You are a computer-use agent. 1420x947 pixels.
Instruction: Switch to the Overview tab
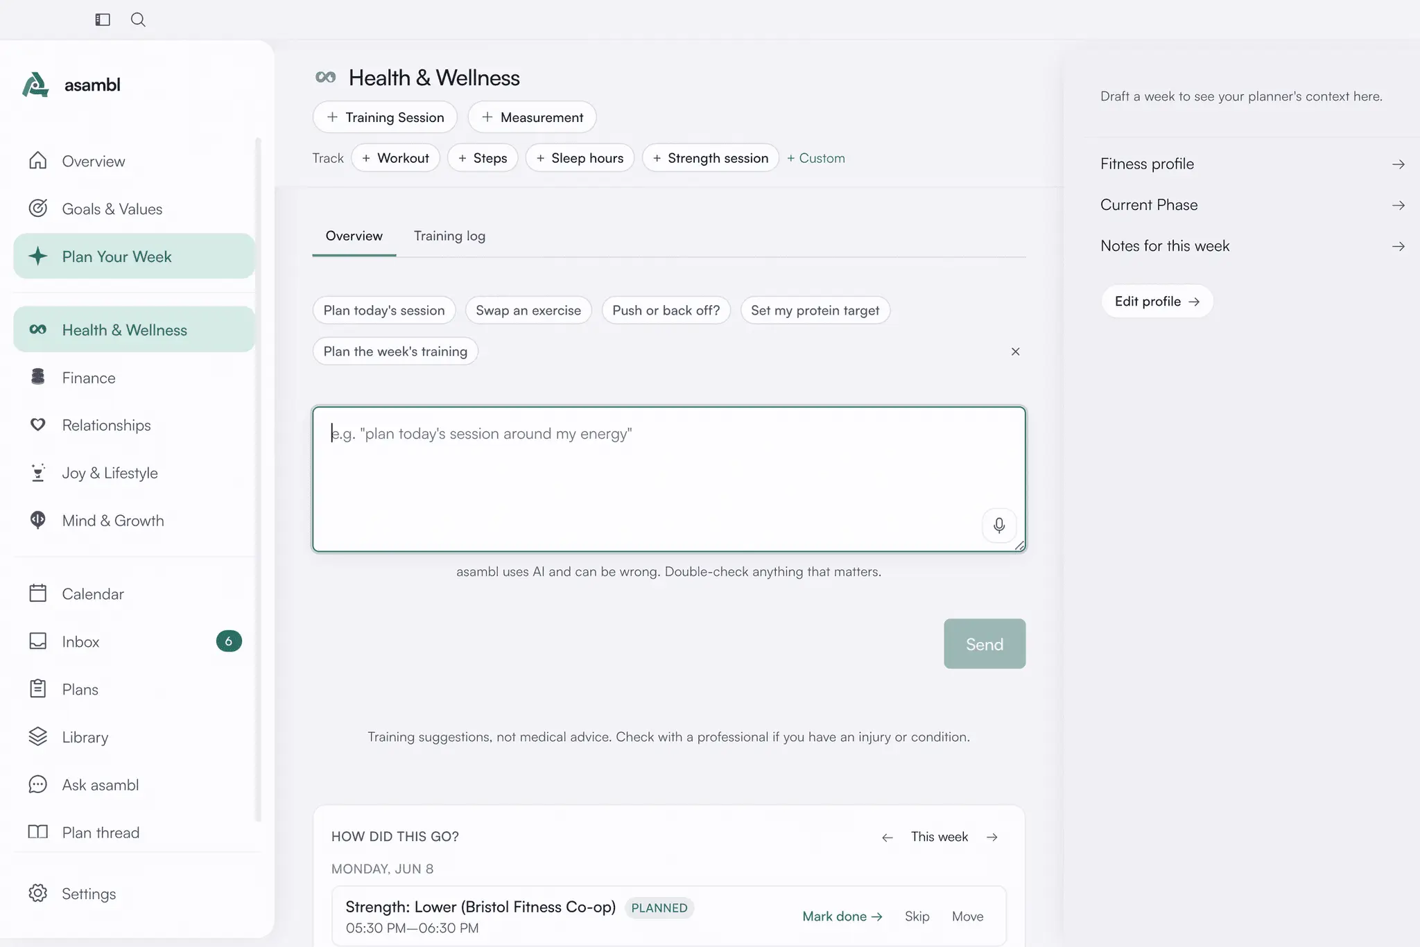354,236
